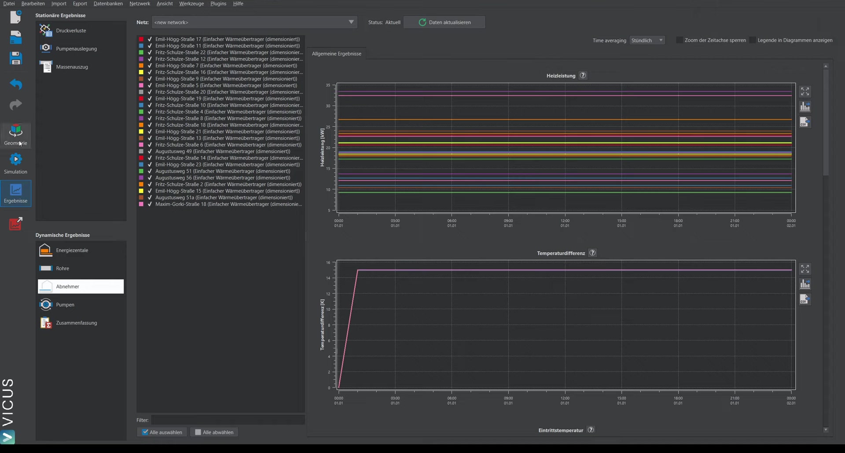
Task: Click blue swatch of Emil-Högg-Straße 11
Action: click(x=141, y=46)
